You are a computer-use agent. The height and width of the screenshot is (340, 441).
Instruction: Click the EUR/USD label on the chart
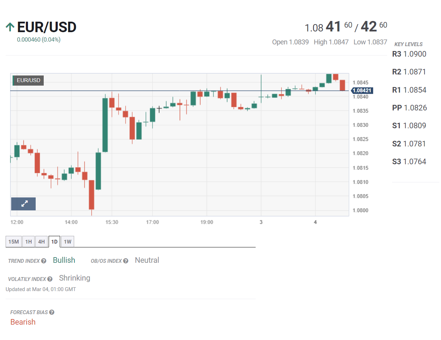(28, 80)
